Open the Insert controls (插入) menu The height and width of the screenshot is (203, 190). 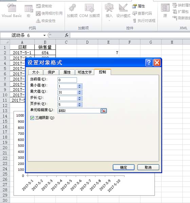109,12
